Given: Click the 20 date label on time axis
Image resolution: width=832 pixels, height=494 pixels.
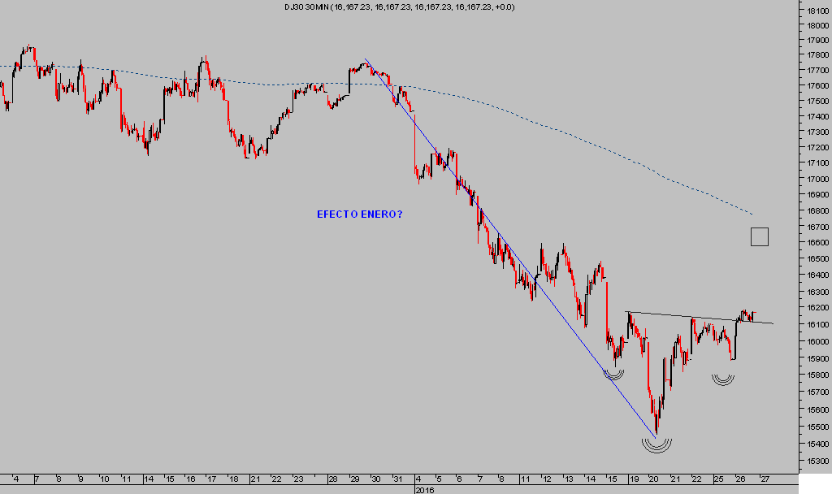Looking at the screenshot, I should coord(654,479).
